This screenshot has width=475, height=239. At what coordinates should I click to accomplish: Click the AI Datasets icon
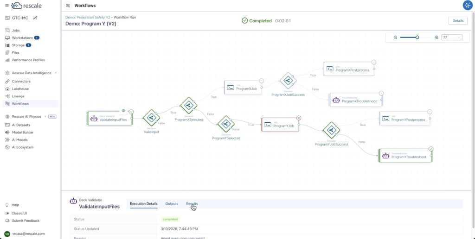(7, 125)
